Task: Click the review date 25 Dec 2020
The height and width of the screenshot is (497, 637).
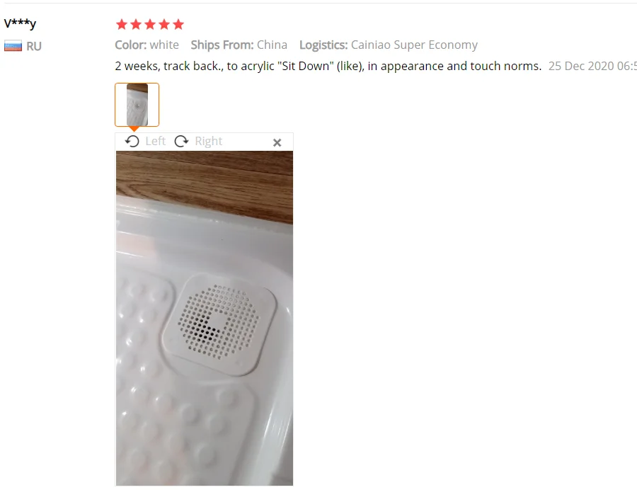Action: [592, 66]
